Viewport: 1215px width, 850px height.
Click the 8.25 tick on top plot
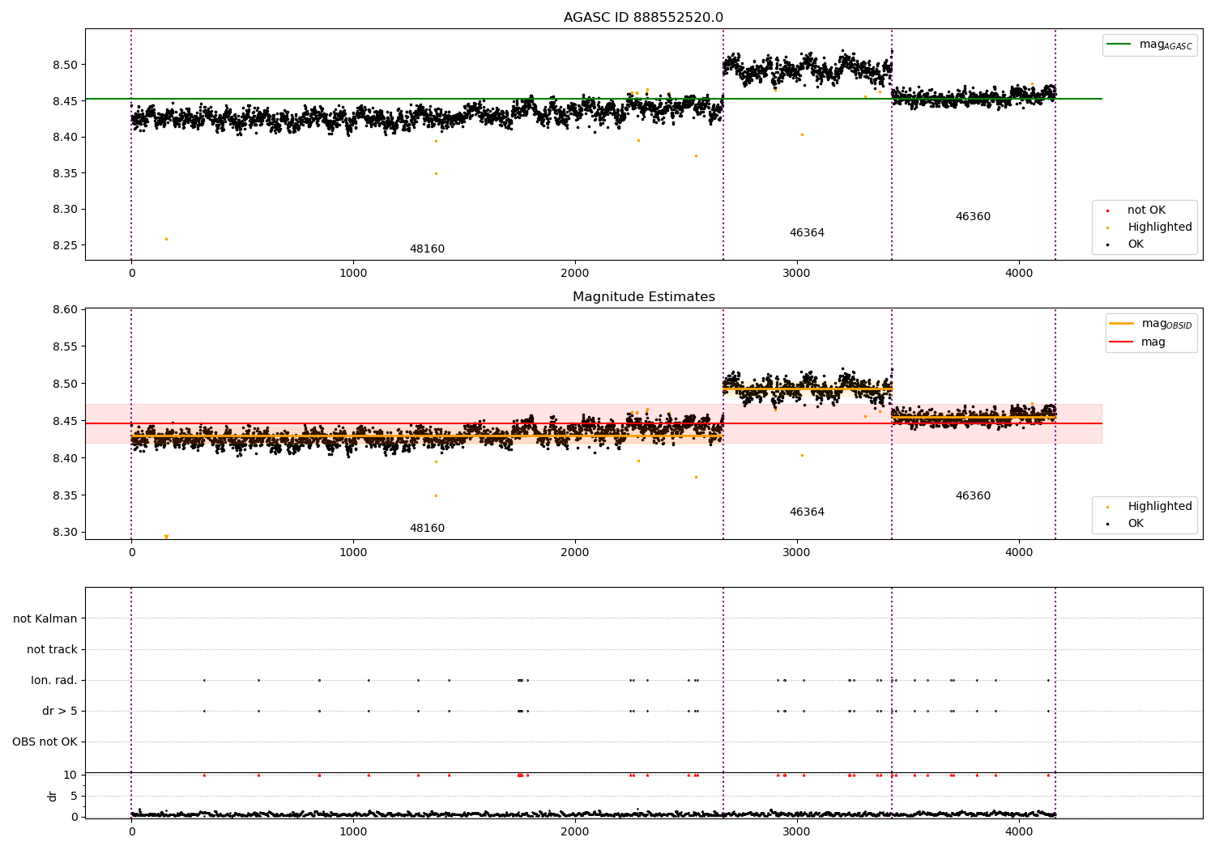coord(65,245)
